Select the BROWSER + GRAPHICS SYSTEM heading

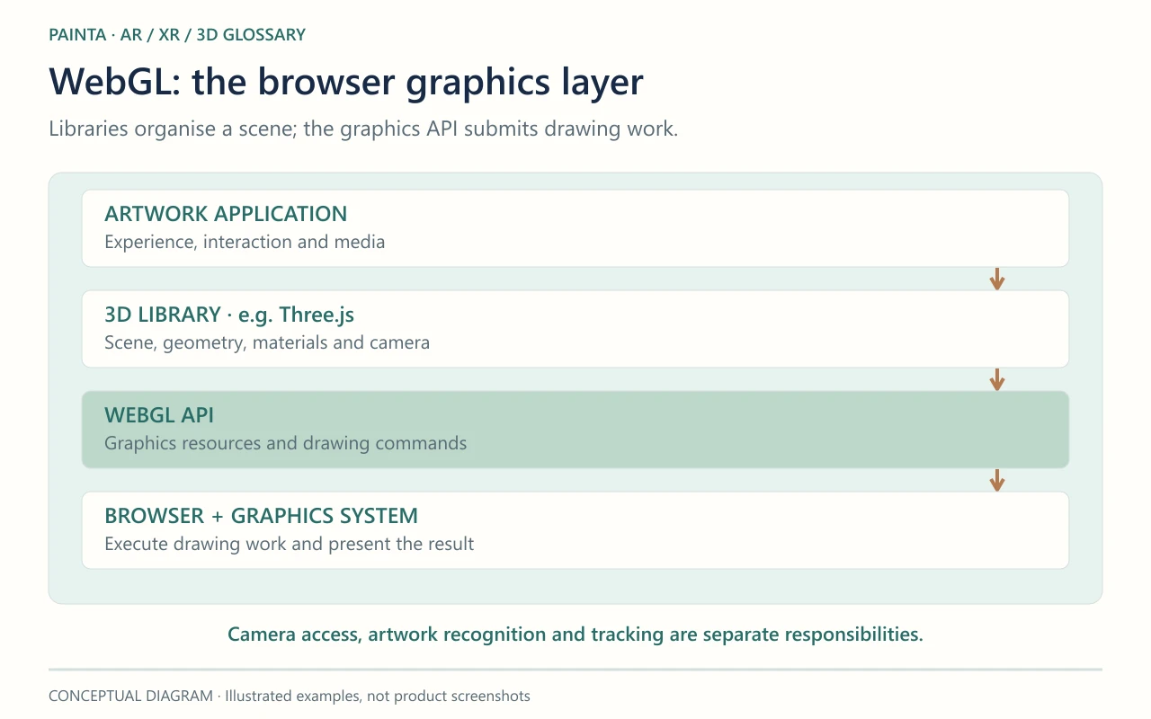point(262,516)
